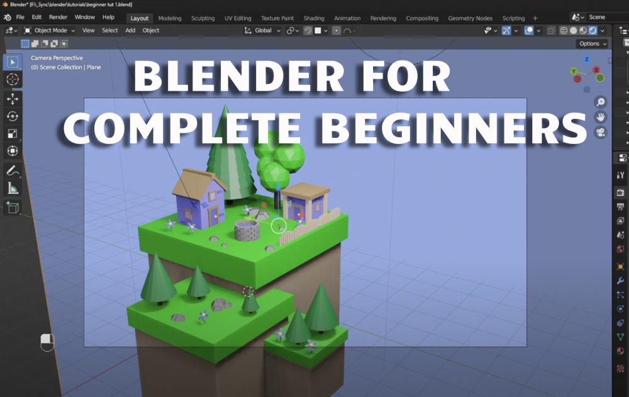
Task: Toggle X-ray viewport shading mode
Action: click(550, 30)
